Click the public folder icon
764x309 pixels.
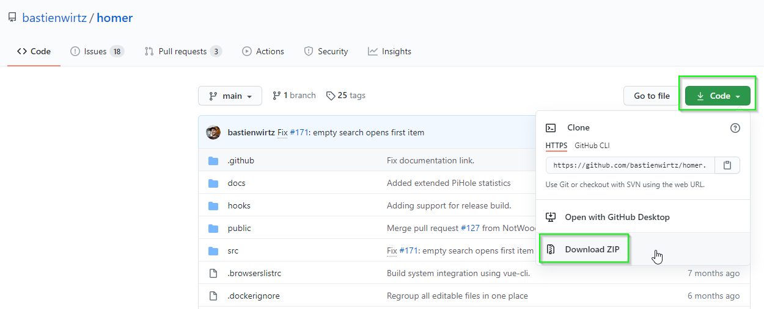[x=213, y=229]
